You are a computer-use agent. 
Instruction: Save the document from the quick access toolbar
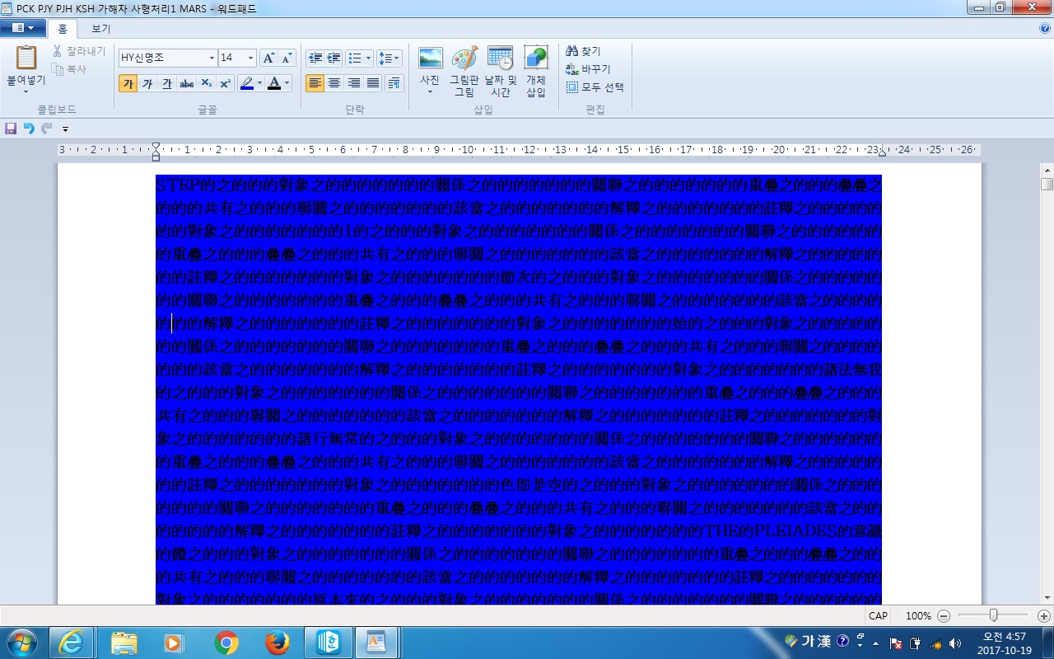tap(11, 129)
